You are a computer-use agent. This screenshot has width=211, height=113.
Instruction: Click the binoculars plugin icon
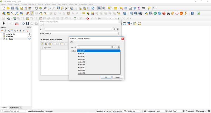tap(168, 13)
